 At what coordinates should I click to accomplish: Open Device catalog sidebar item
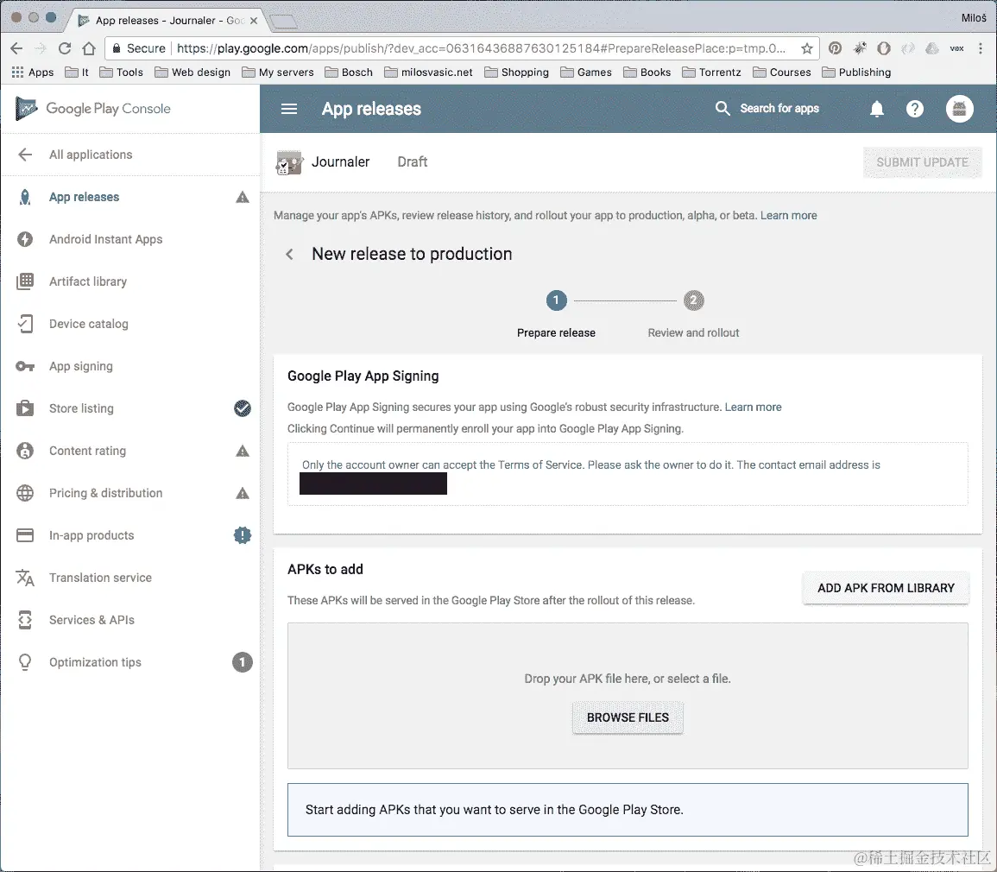tap(129, 324)
